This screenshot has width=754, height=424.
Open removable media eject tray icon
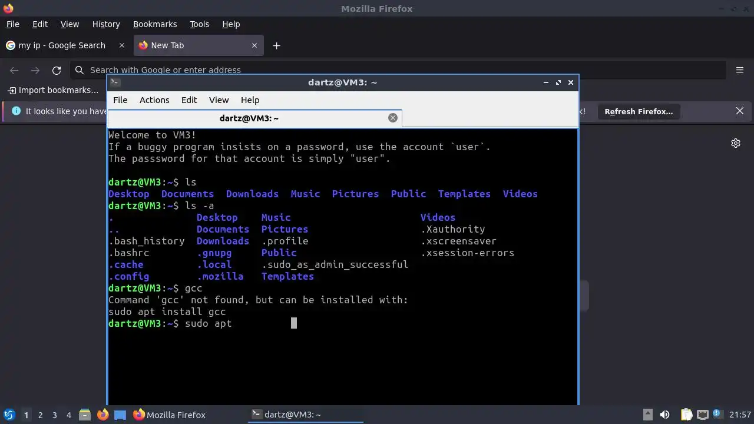click(647, 415)
